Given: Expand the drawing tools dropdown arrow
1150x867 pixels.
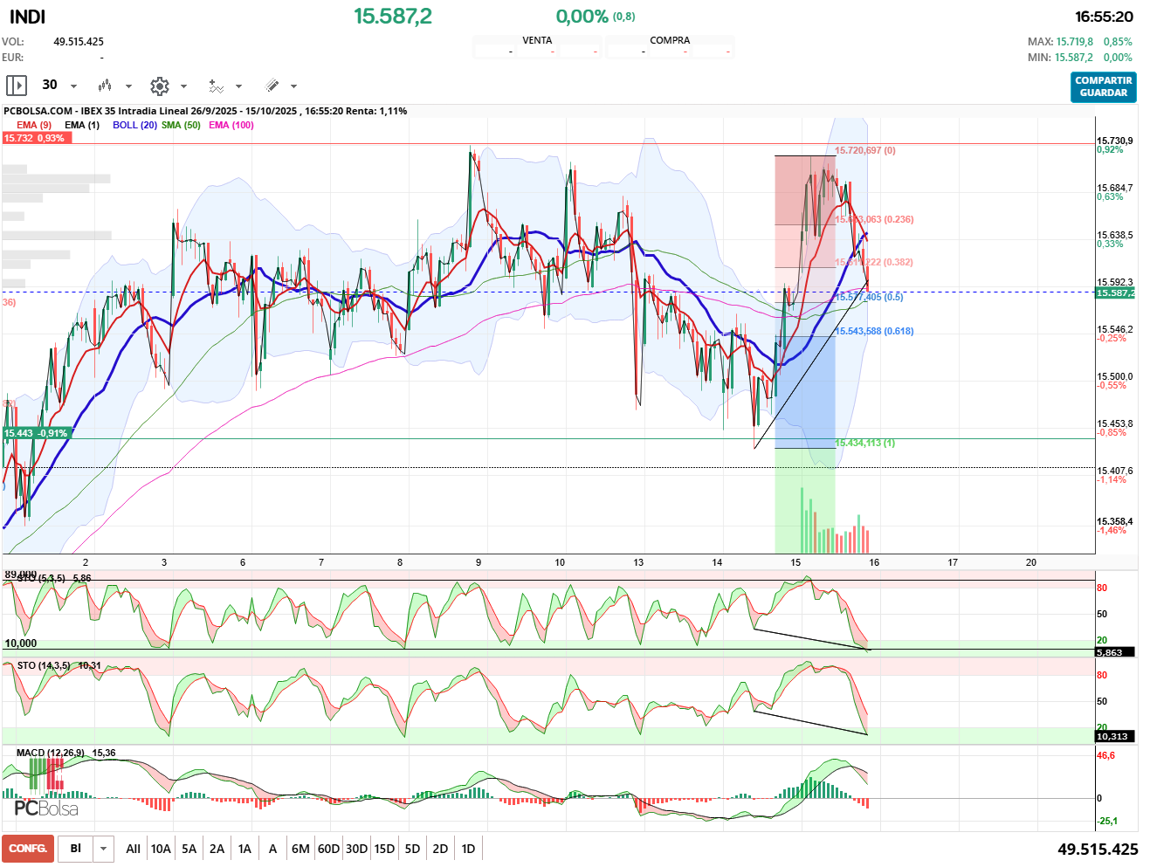Looking at the screenshot, I should [293, 86].
